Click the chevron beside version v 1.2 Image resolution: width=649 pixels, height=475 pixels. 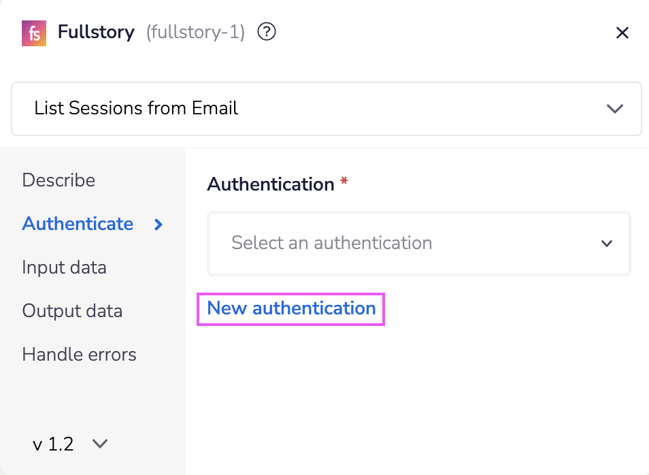click(99, 444)
